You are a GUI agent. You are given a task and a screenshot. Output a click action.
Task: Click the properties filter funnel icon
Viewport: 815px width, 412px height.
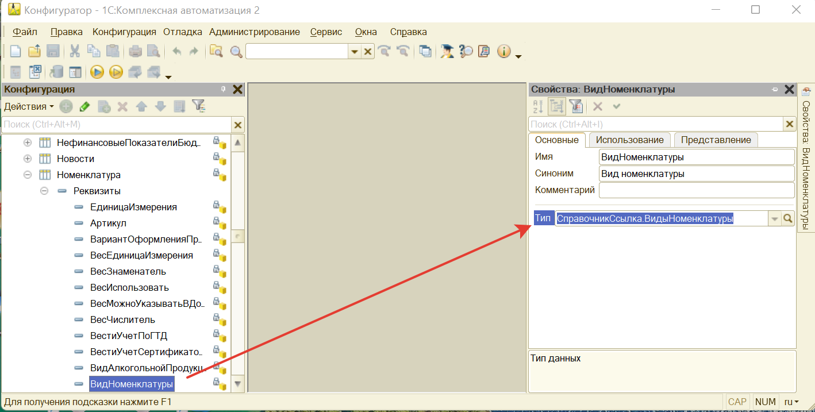click(x=576, y=106)
